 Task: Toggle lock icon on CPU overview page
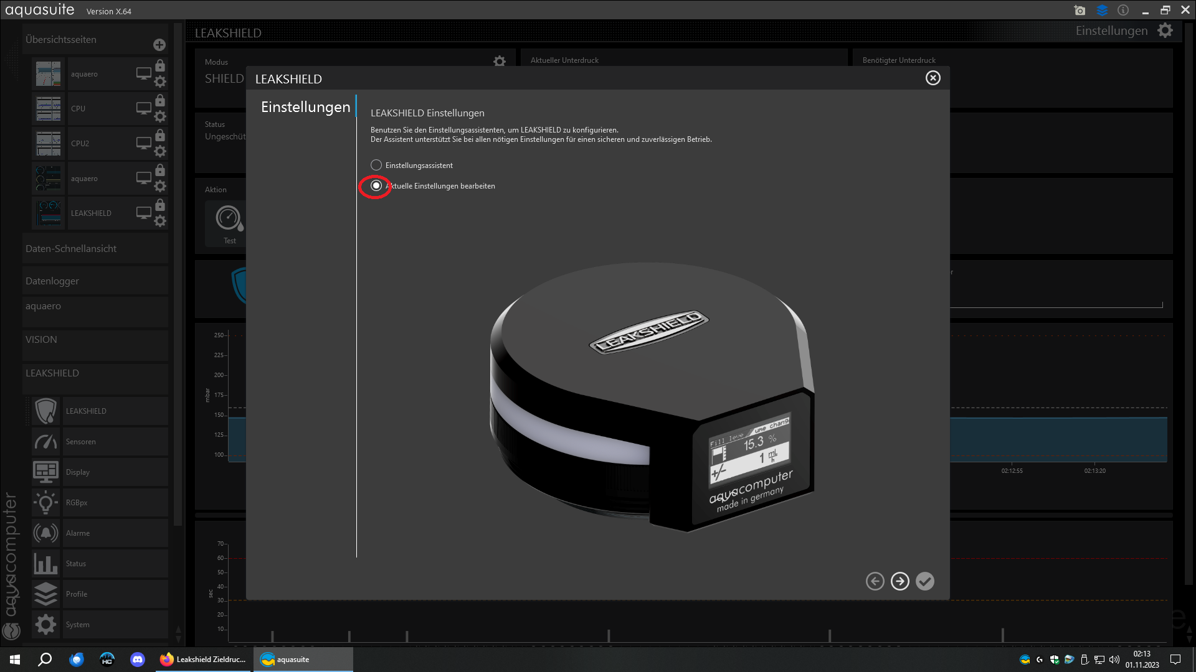tap(160, 100)
